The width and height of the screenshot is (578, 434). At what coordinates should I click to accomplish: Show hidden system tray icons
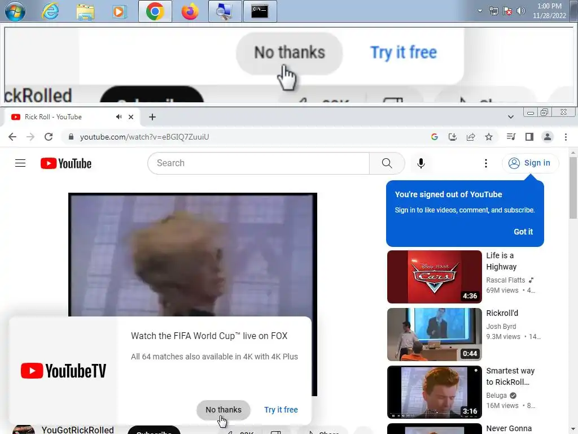[x=480, y=11]
